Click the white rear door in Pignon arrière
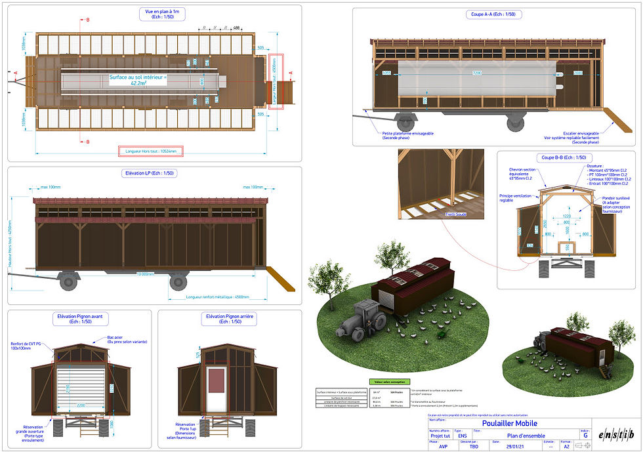The height and width of the screenshot is (452, 643). coord(217,389)
